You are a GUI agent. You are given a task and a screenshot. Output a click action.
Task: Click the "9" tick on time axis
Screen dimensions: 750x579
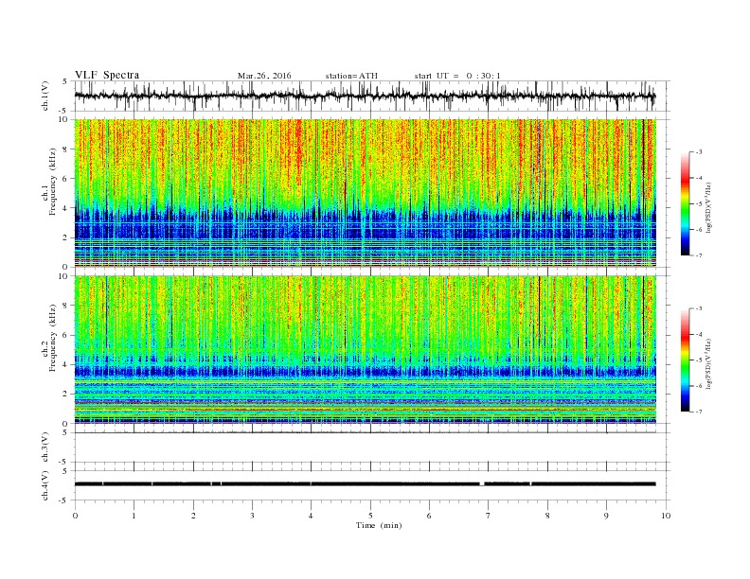606,516
